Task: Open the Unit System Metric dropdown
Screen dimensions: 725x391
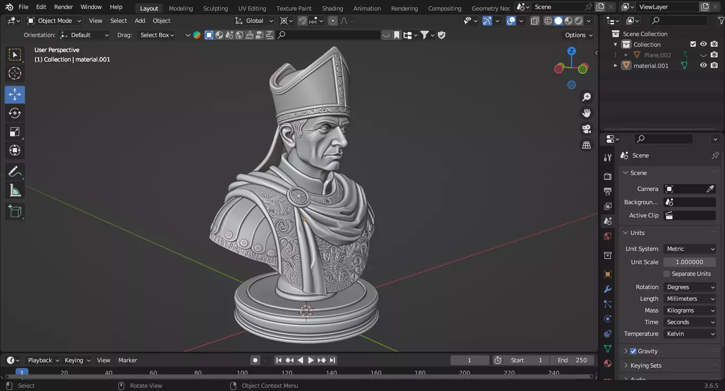Action: [x=690, y=249]
